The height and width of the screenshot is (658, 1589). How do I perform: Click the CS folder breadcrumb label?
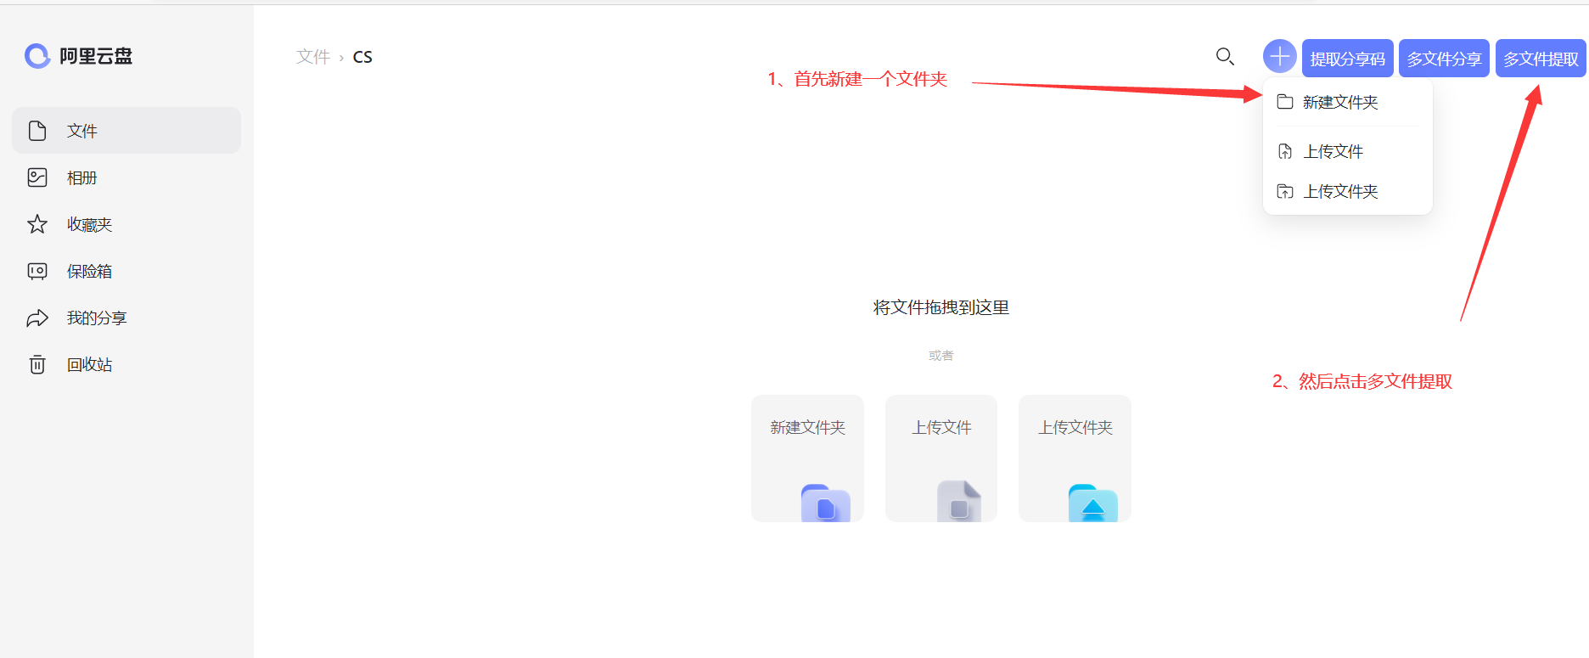pyautogui.click(x=362, y=57)
